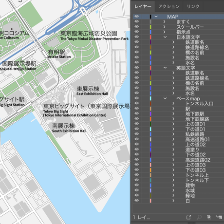
Task: Hide the 高速道路01 layer
Action: click(x=137, y=139)
